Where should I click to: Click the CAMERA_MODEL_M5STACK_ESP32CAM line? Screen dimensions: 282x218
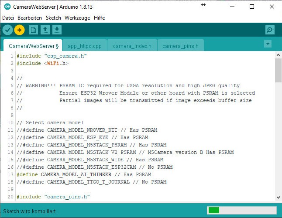click(95, 167)
